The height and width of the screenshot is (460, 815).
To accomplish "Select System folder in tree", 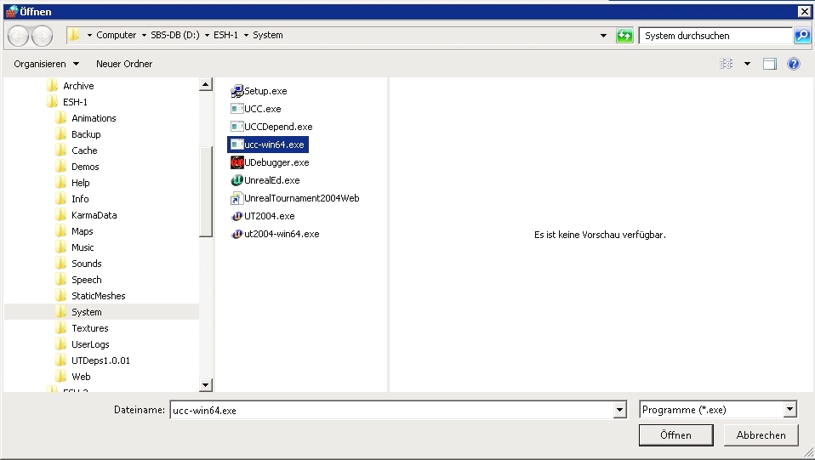I will click(86, 311).
